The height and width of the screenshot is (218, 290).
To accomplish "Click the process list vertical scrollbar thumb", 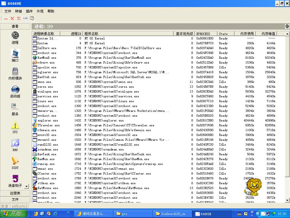I will [287, 107].
